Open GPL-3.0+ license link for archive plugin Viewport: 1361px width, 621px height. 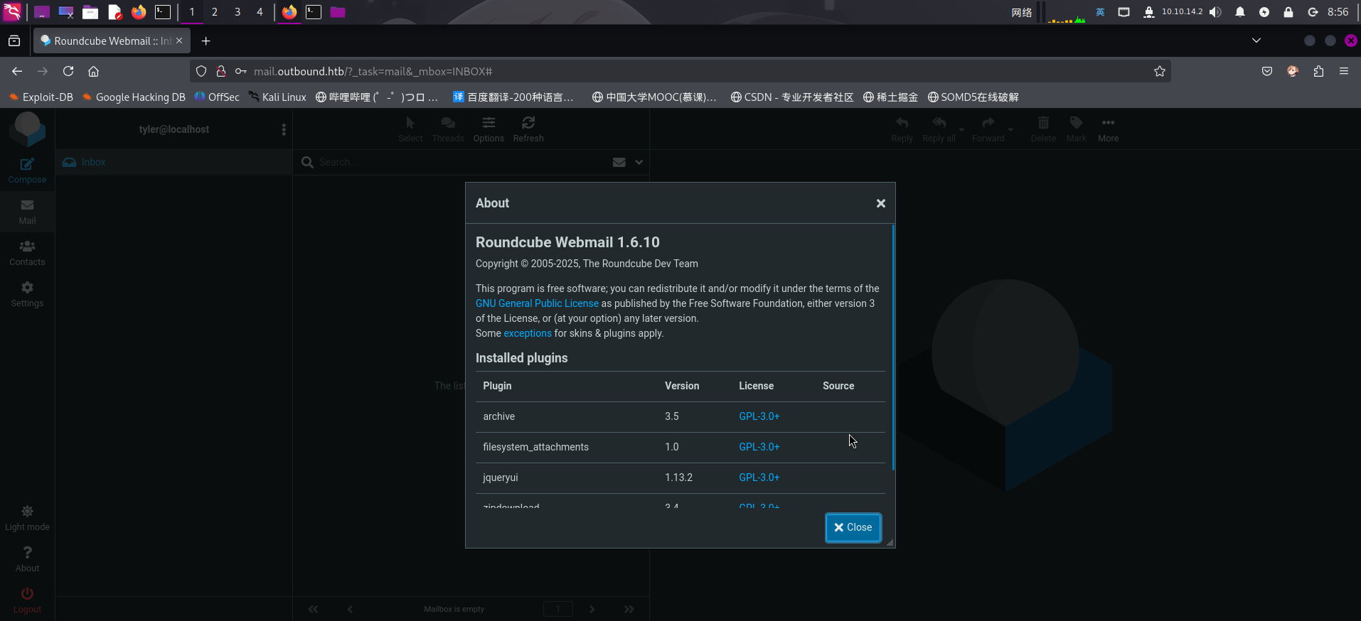tap(759, 416)
